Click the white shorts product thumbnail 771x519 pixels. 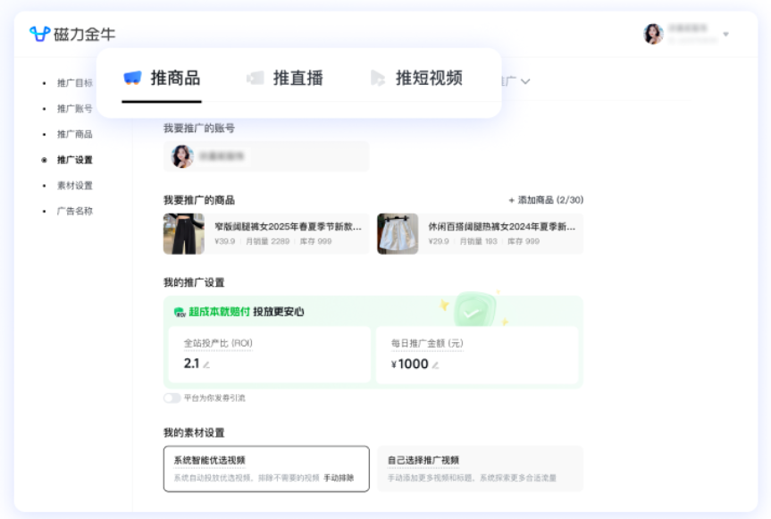pyautogui.click(x=398, y=234)
